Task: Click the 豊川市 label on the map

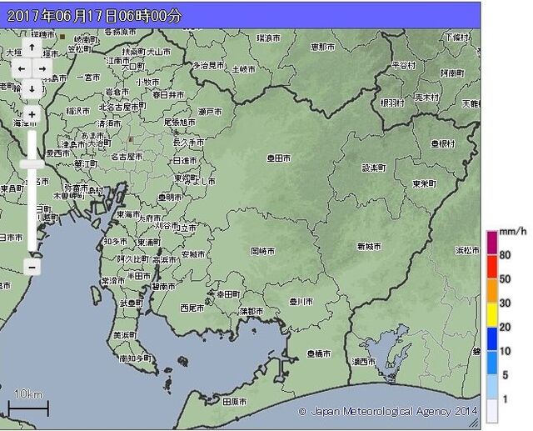Action: point(301,302)
